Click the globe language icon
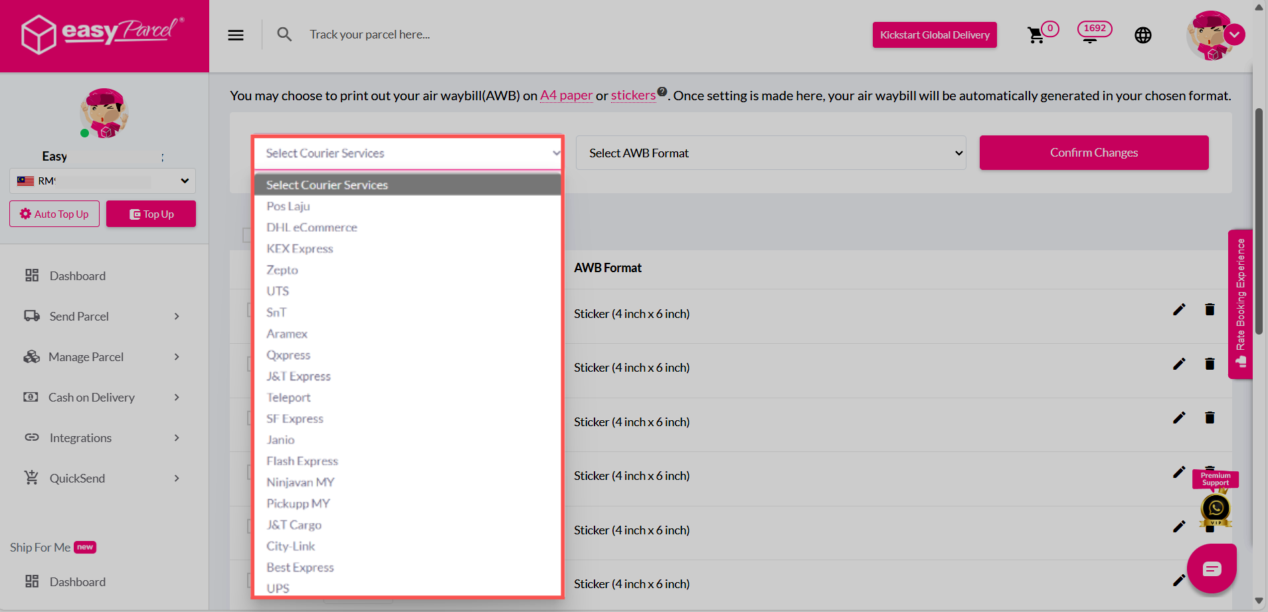The width and height of the screenshot is (1268, 612). click(x=1142, y=35)
